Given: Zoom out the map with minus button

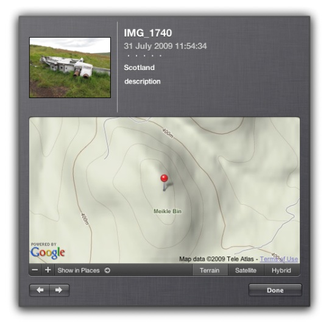Looking at the screenshot, I should pyautogui.click(x=35, y=270).
